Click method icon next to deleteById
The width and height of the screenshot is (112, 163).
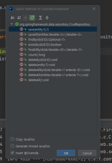point(21,59)
